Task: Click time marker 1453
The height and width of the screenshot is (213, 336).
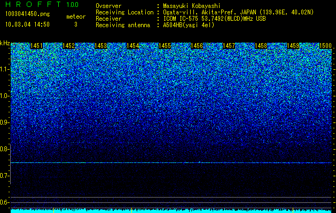Action: click(x=101, y=46)
